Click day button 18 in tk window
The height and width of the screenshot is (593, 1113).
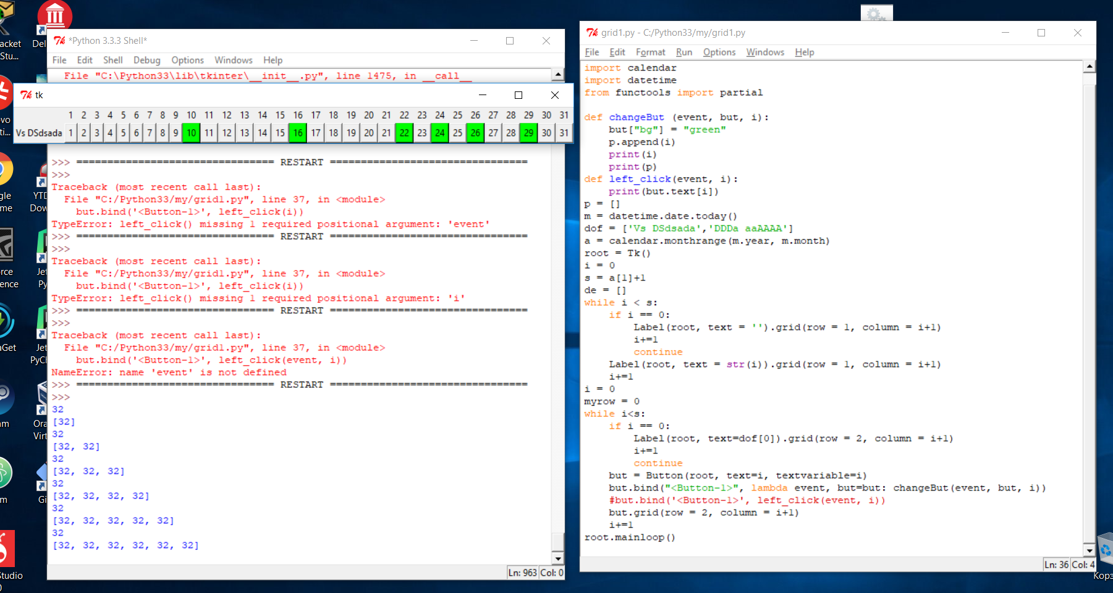tap(334, 133)
